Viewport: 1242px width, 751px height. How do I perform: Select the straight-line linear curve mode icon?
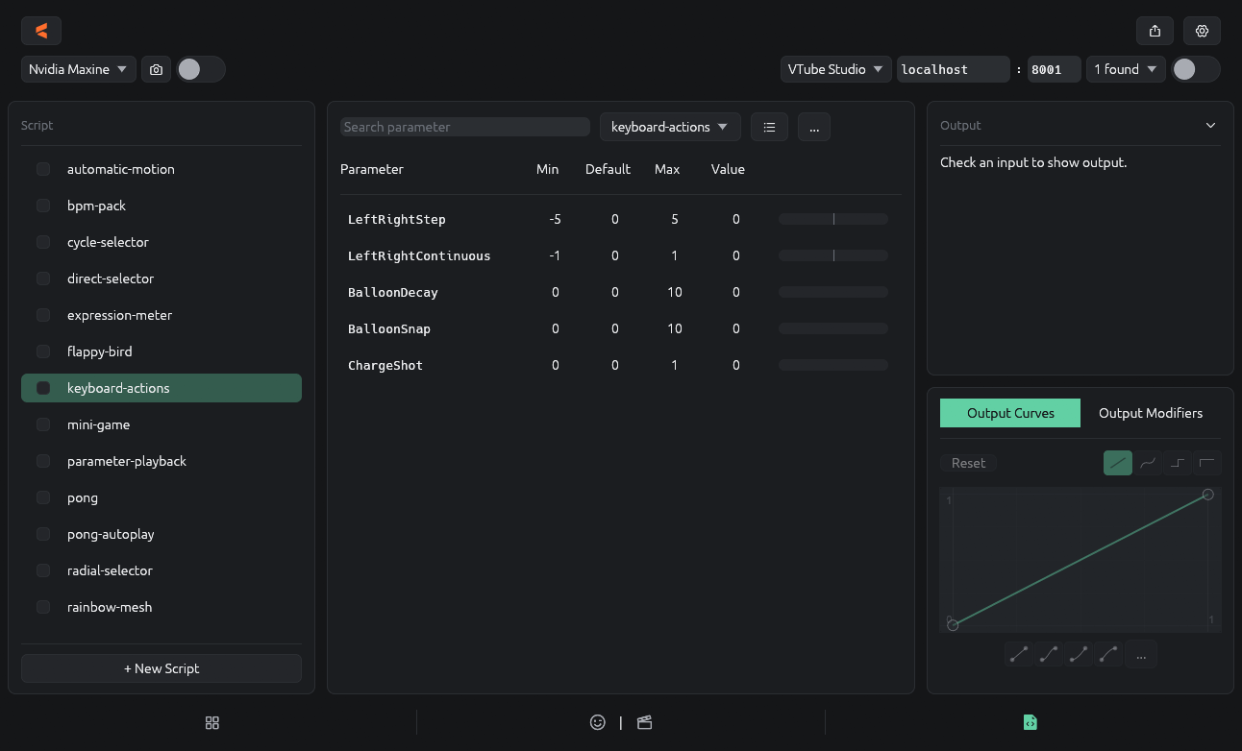coord(1118,463)
